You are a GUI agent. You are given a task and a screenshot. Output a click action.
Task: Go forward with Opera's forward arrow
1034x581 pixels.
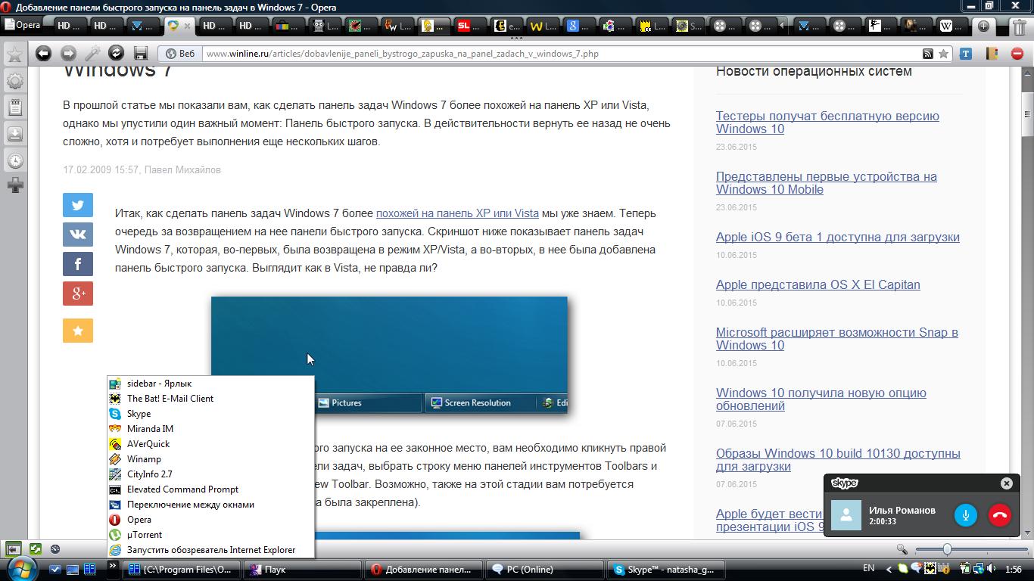coord(68,53)
